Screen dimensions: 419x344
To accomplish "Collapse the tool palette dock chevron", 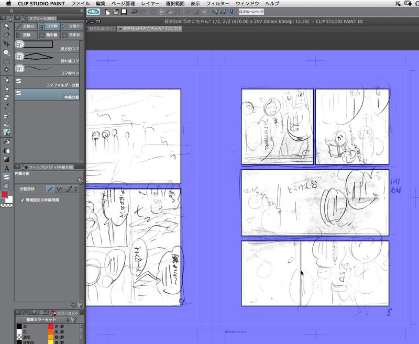I will 11,10.
